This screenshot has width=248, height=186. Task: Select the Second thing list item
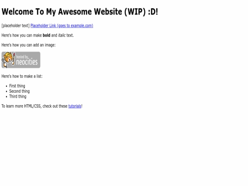pyautogui.click(x=19, y=91)
